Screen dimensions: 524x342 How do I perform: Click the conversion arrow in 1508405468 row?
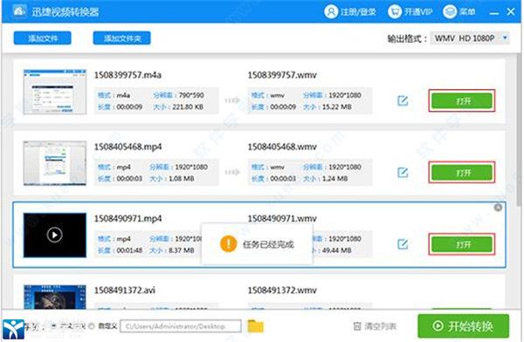(x=232, y=172)
